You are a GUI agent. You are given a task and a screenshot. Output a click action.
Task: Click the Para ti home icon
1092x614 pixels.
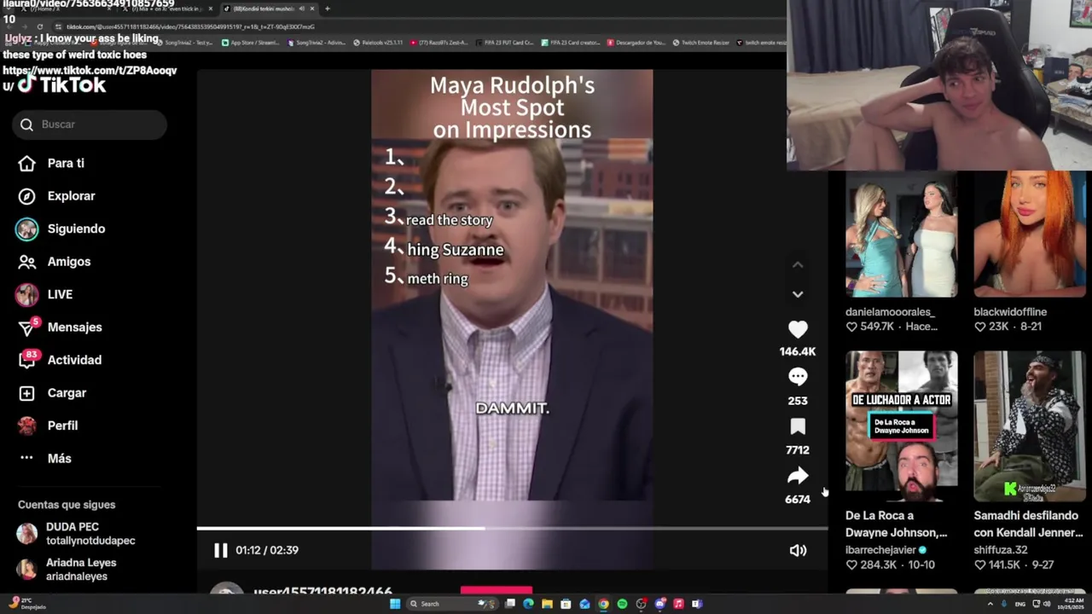(26, 163)
